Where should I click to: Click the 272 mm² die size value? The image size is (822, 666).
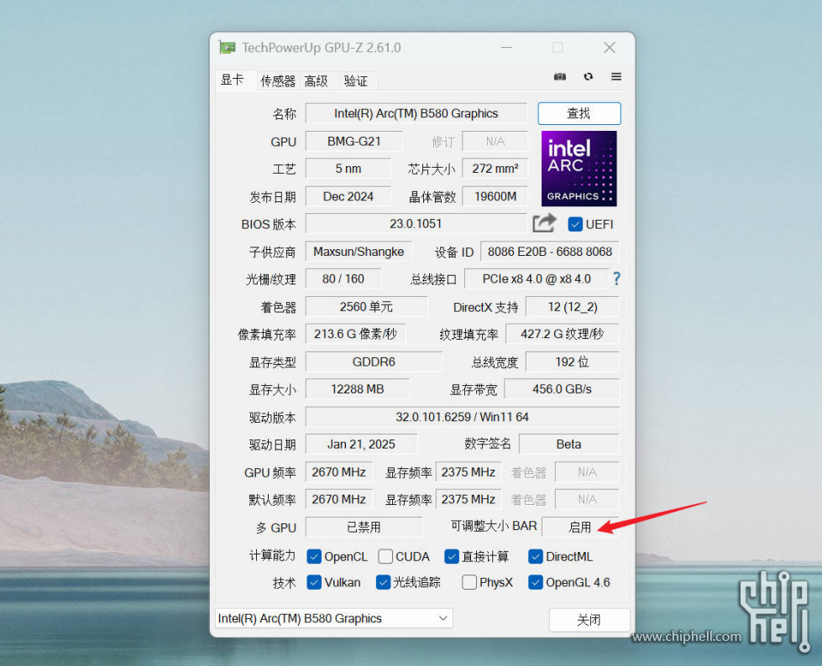point(495,169)
